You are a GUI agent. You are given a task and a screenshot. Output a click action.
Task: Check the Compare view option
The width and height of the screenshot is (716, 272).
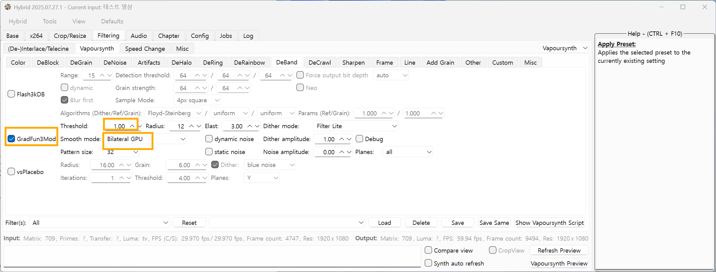tap(428, 250)
